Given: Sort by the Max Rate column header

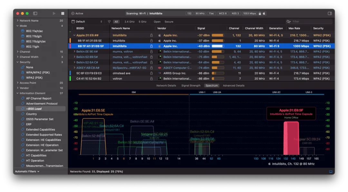Looking at the screenshot, I should click(294, 28).
